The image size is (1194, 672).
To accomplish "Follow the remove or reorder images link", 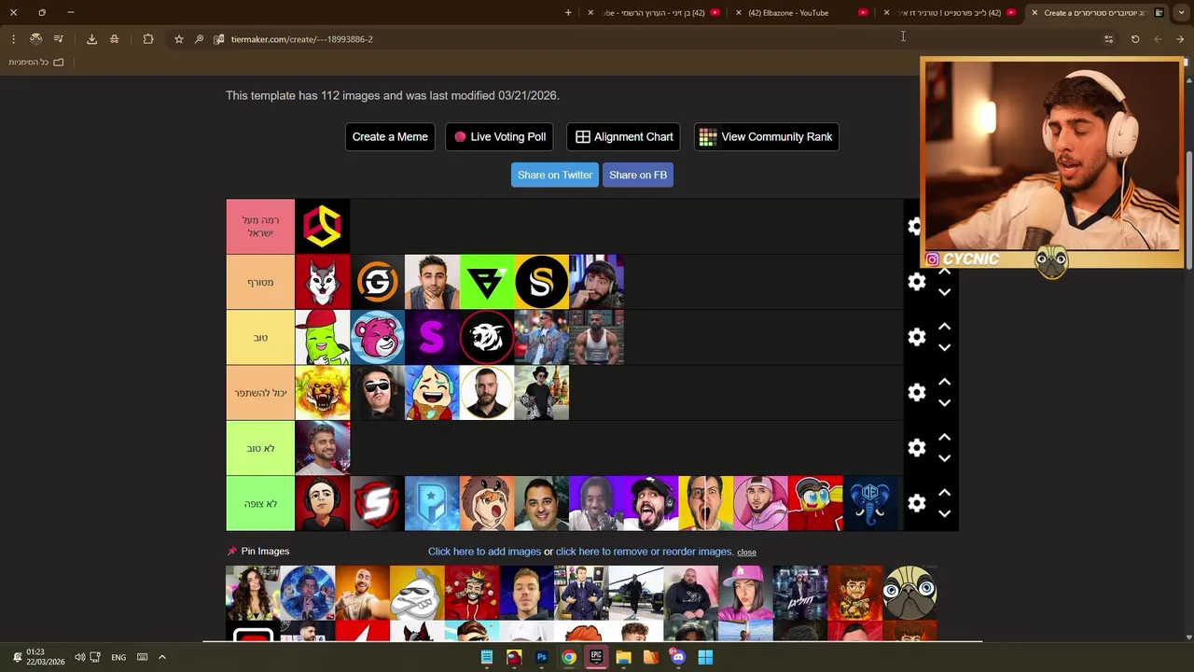I will [x=645, y=552].
